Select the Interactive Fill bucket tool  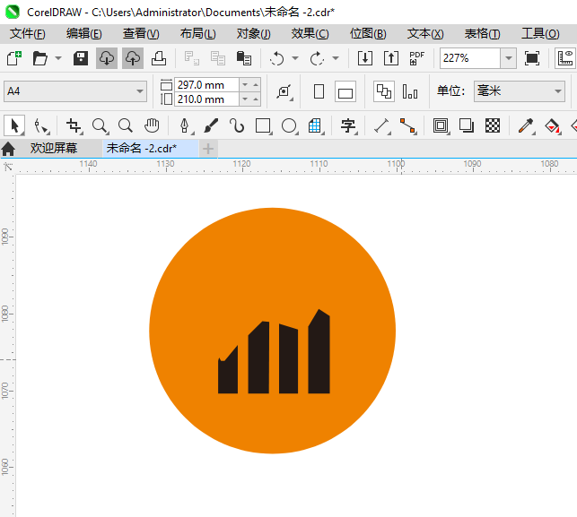pos(552,125)
